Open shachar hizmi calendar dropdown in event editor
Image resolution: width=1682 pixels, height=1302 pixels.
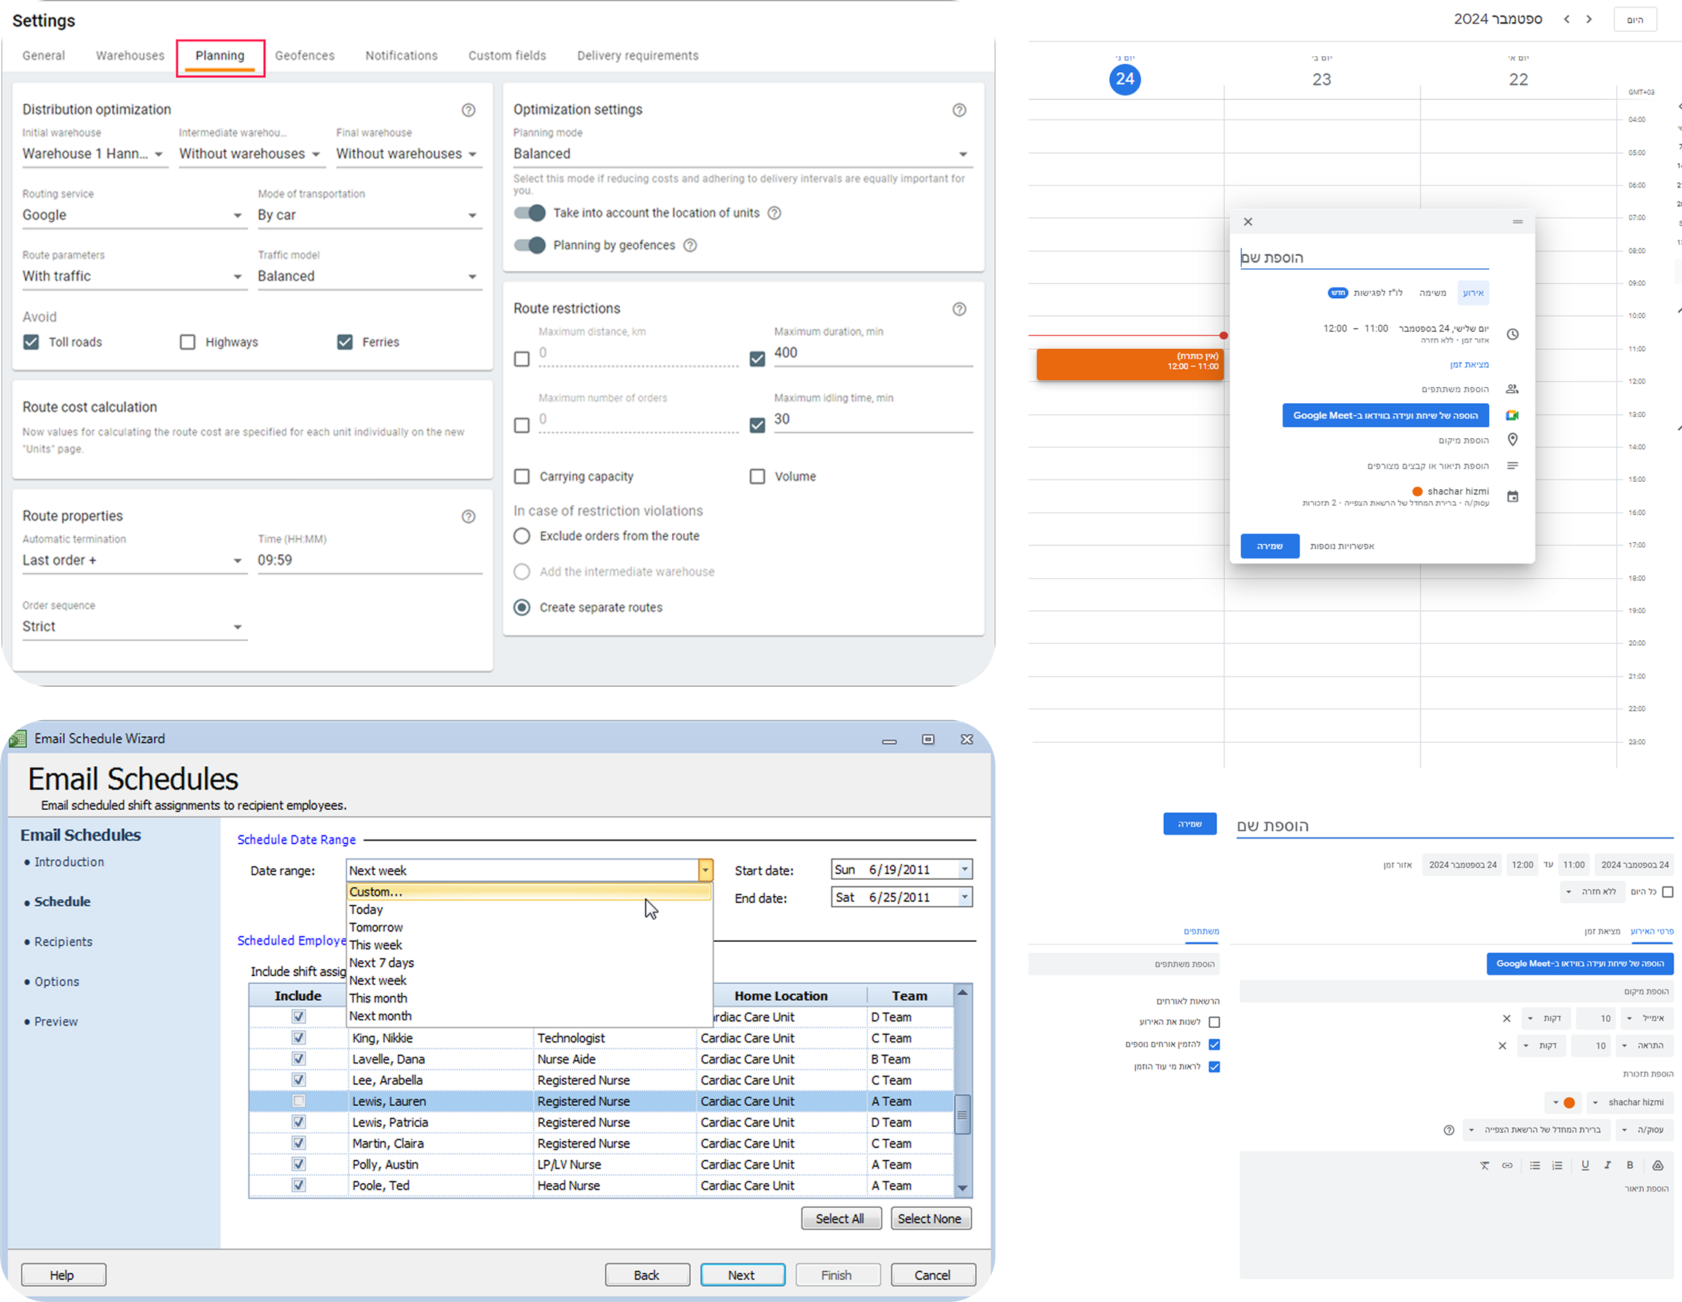point(1630,1102)
